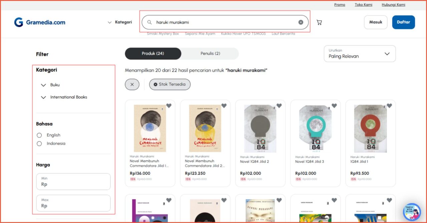Favorite Novel 1Q84 Jilid 2 with heart icon

point(279,106)
